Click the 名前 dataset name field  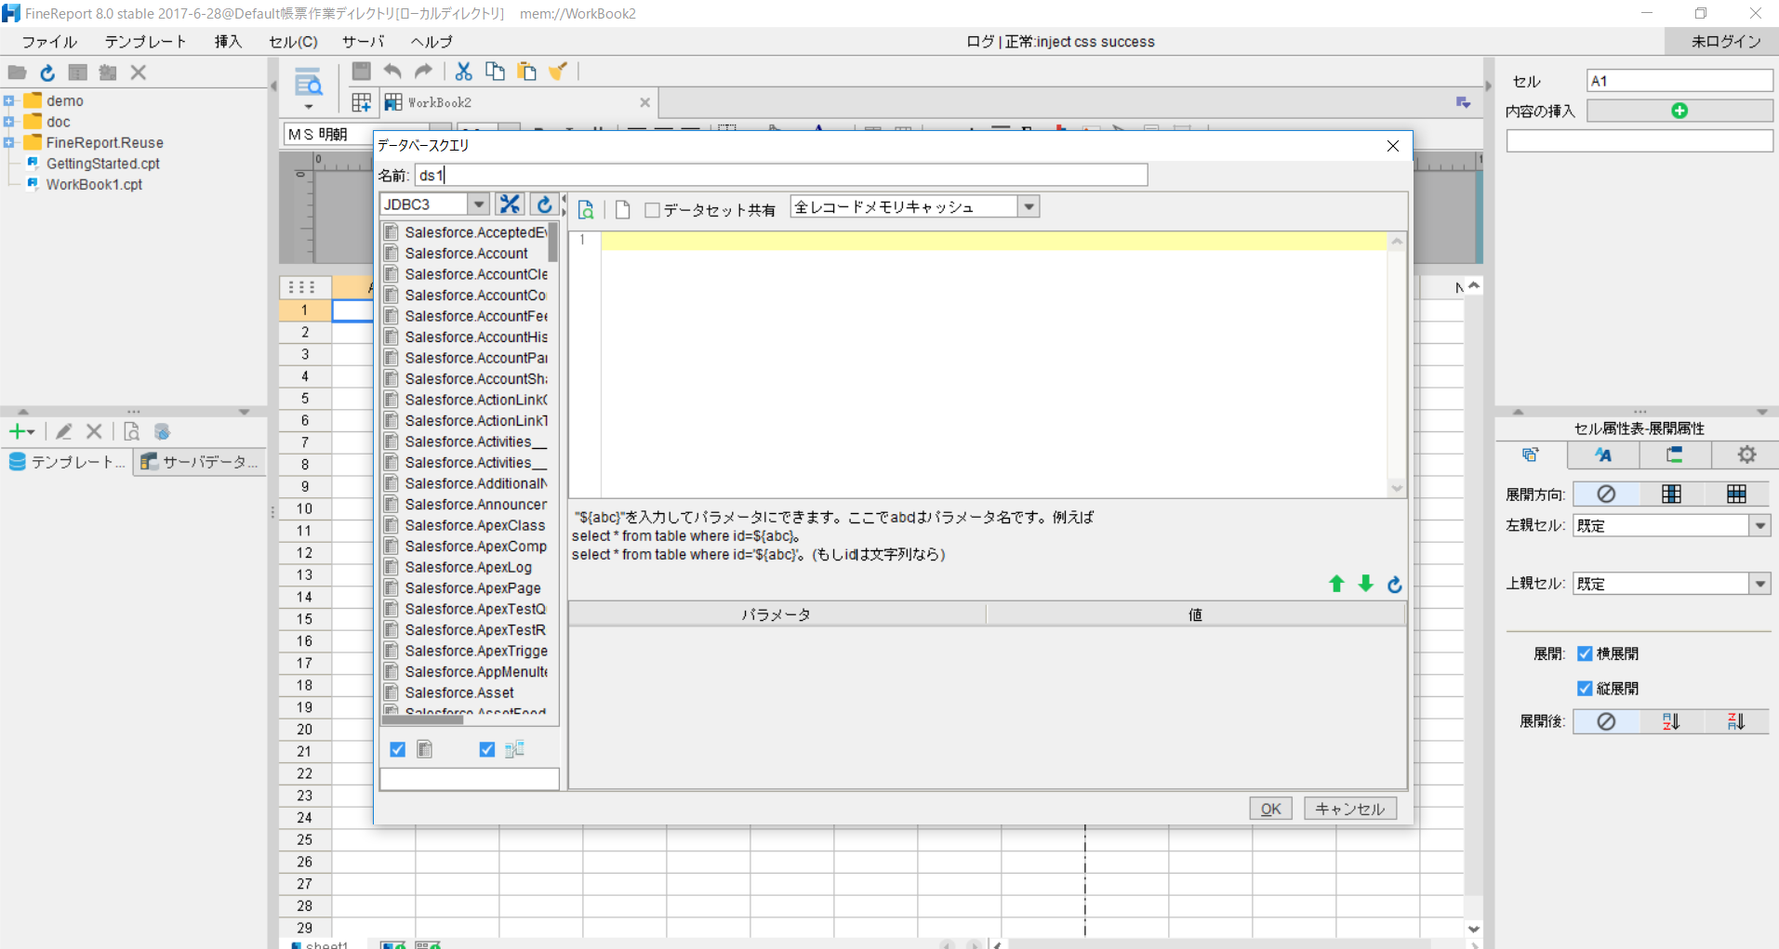[x=781, y=175]
